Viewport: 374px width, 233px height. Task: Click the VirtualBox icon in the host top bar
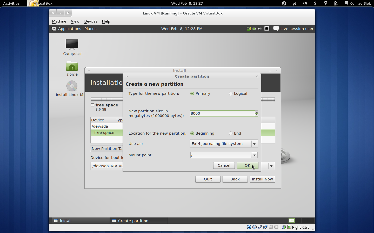pos(33,3)
